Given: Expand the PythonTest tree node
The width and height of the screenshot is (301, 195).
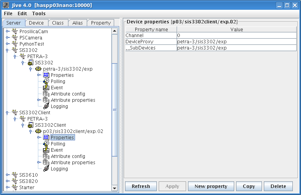Looking at the screenshot, I should coord(7,44).
